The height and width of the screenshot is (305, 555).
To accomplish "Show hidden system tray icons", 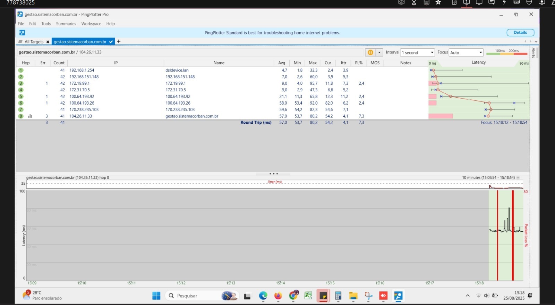I will point(468,296).
